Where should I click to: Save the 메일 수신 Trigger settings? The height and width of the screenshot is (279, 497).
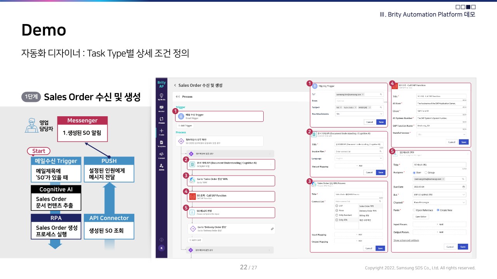click(x=381, y=121)
